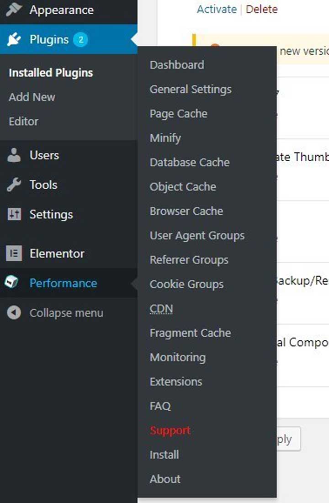
Task: Click the Activate plugin link
Action: [x=217, y=9]
